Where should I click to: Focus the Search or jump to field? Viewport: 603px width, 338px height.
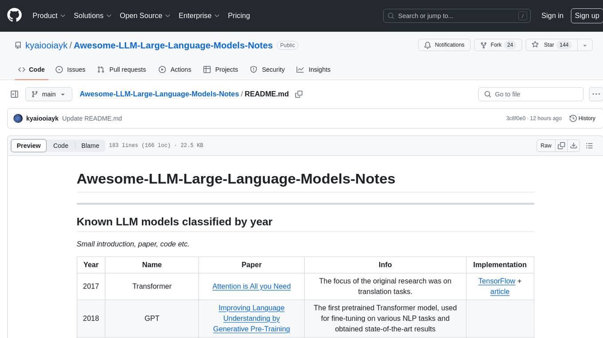pos(458,16)
